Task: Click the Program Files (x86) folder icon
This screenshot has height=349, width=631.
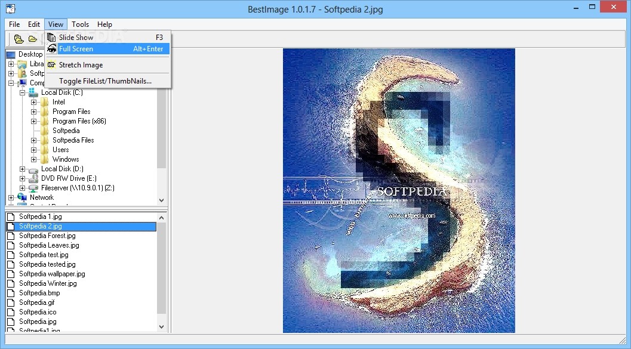Action: coord(45,121)
